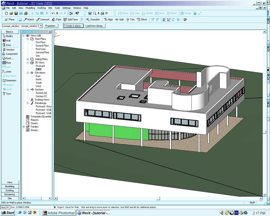Image resolution: width=270 pixels, height=216 pixels.
Task: Collapse the Sections node
Action: click(28, 90)
